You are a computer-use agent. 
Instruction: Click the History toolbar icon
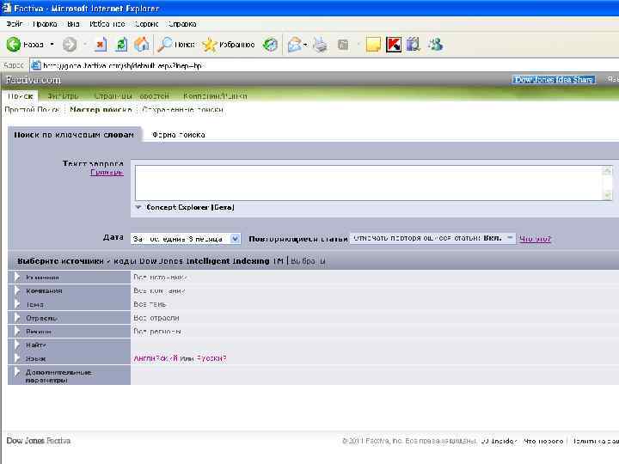[x=271, y=45]
